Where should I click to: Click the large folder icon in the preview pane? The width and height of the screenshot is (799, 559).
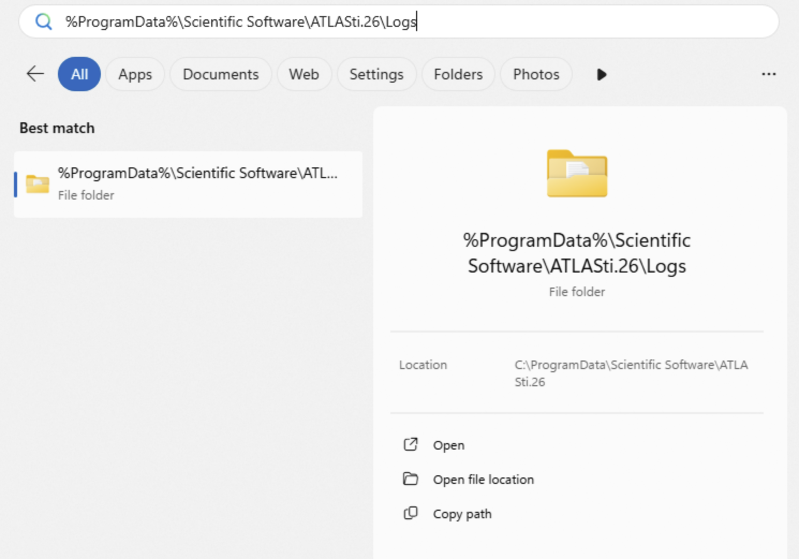coord(577,173)
